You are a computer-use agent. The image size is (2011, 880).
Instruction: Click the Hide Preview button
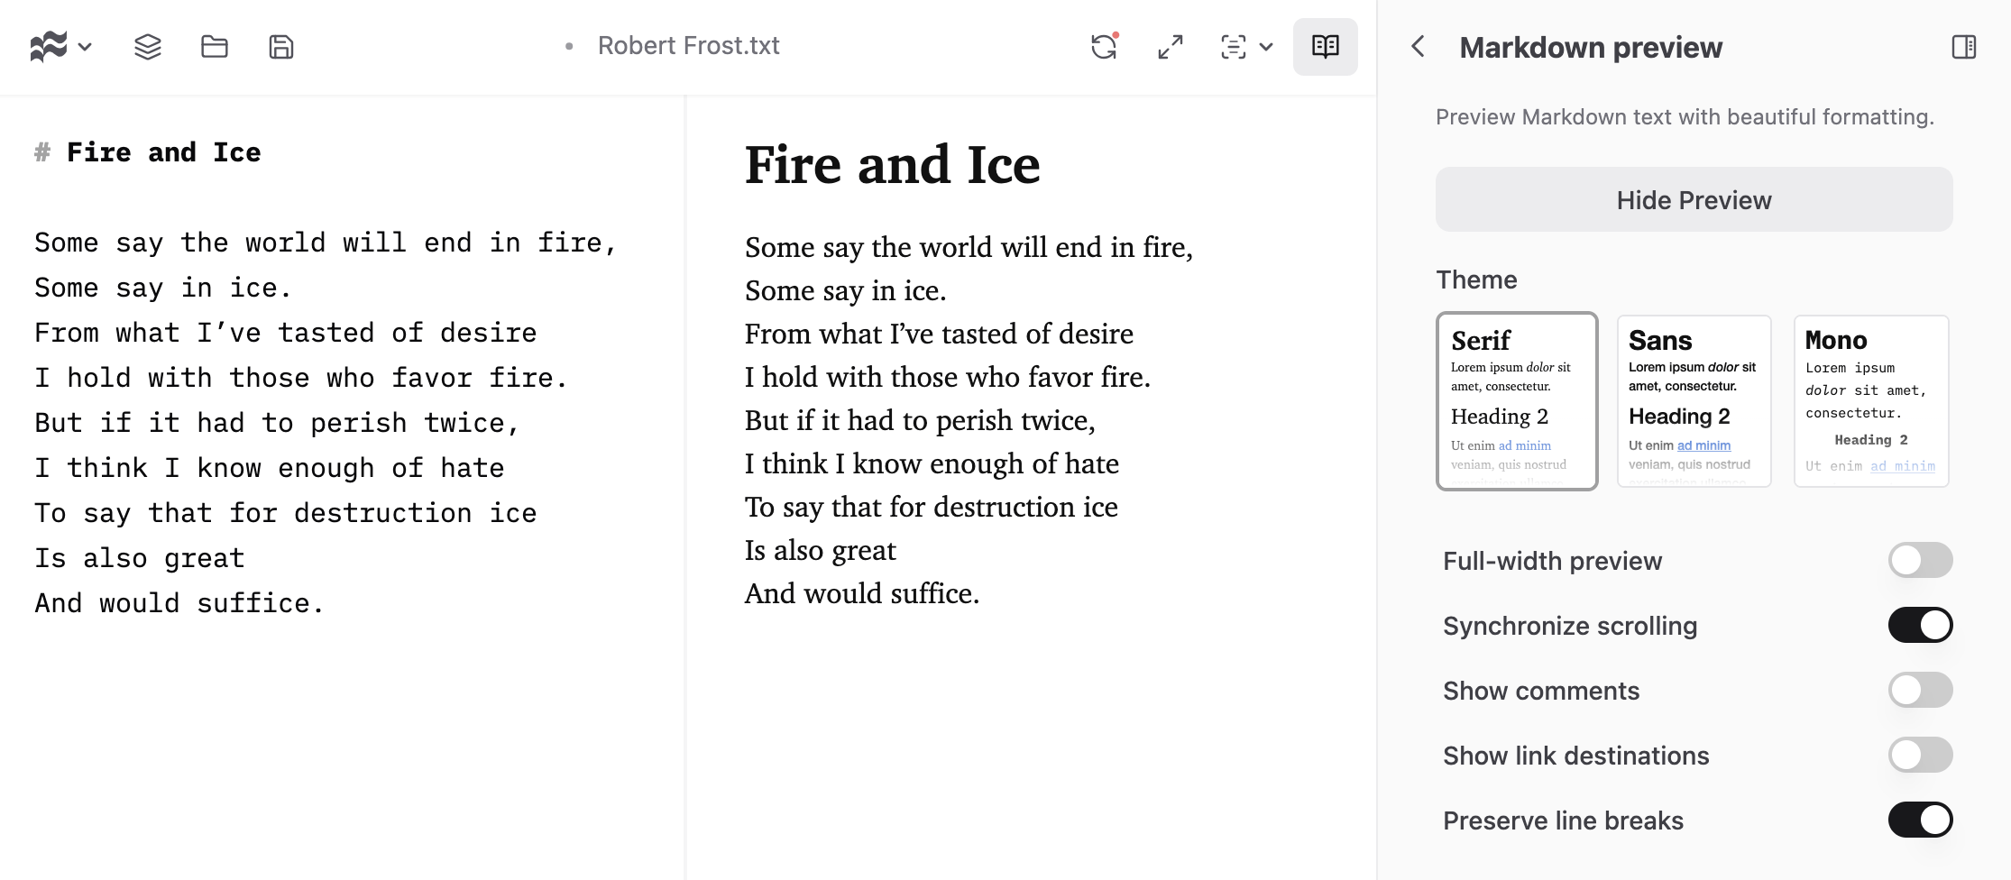point(1694,199)
